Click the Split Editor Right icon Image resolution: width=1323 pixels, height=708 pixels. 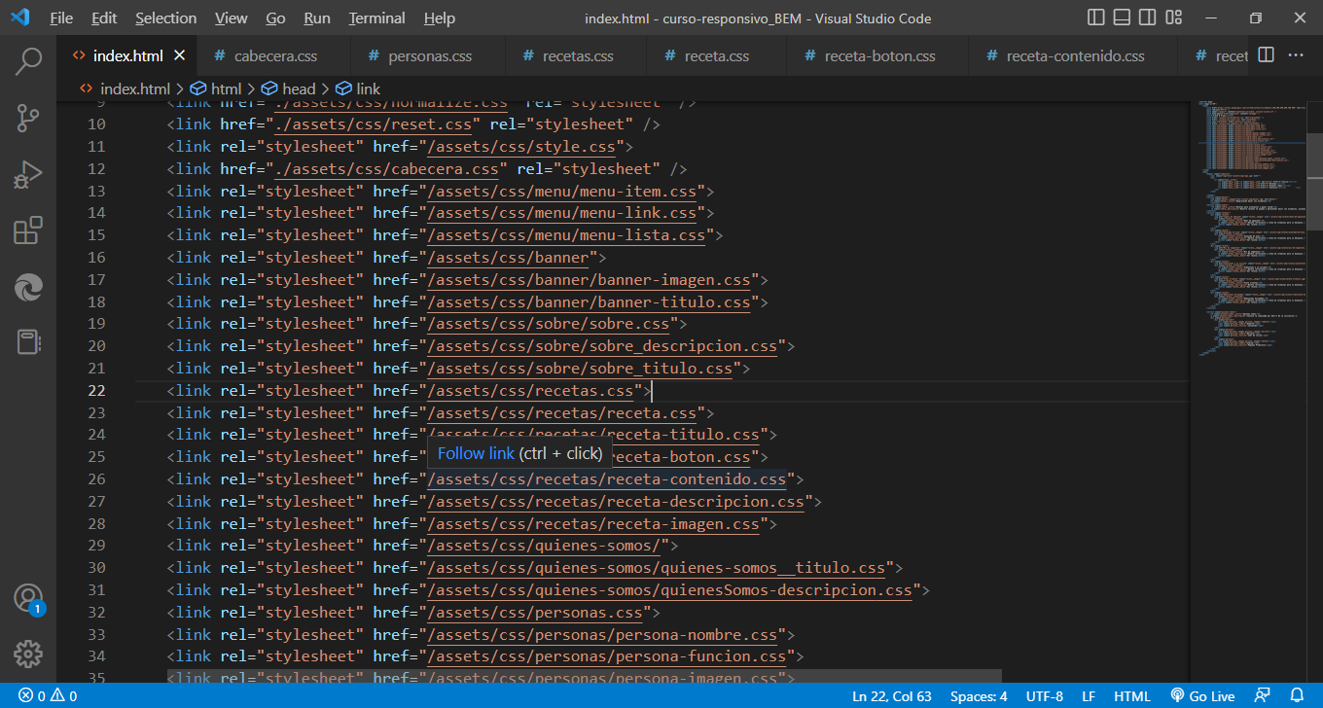click(x=1266, y=55)
